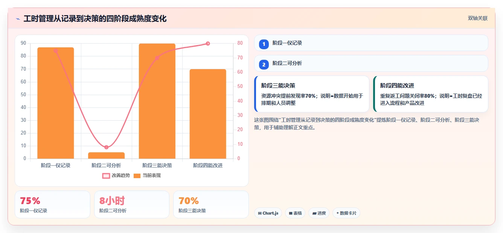Click the 8小时 stat card
503x233 pixels.
[132, 204]
